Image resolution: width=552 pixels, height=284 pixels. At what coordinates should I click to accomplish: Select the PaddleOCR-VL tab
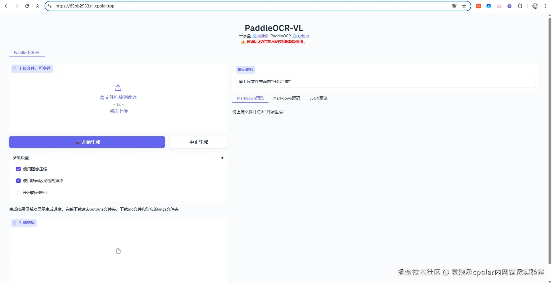pos(27,52)
